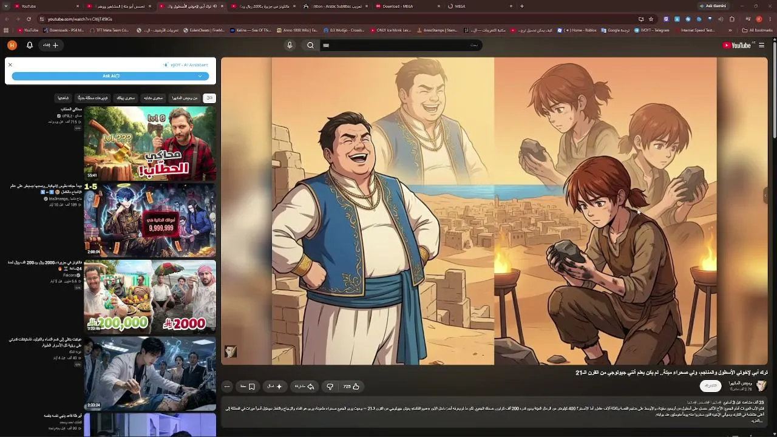Reload the page with the refresh icon
The image size is (777, 437).
pyautogui.click(x=30, y=19)
